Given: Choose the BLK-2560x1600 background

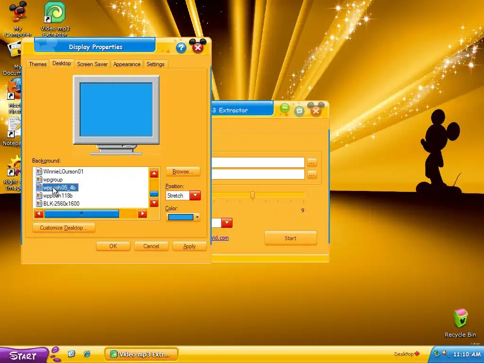Looking at the screenshot, I should pos(61,203).
